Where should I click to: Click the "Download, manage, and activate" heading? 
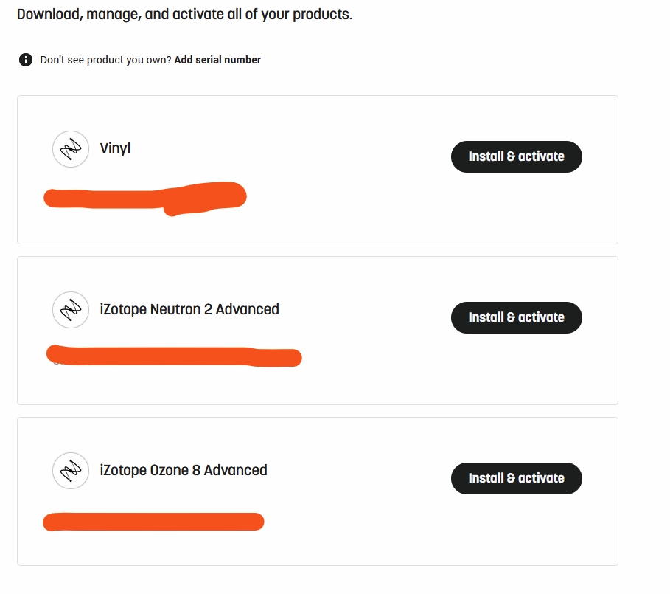point(184,15)
